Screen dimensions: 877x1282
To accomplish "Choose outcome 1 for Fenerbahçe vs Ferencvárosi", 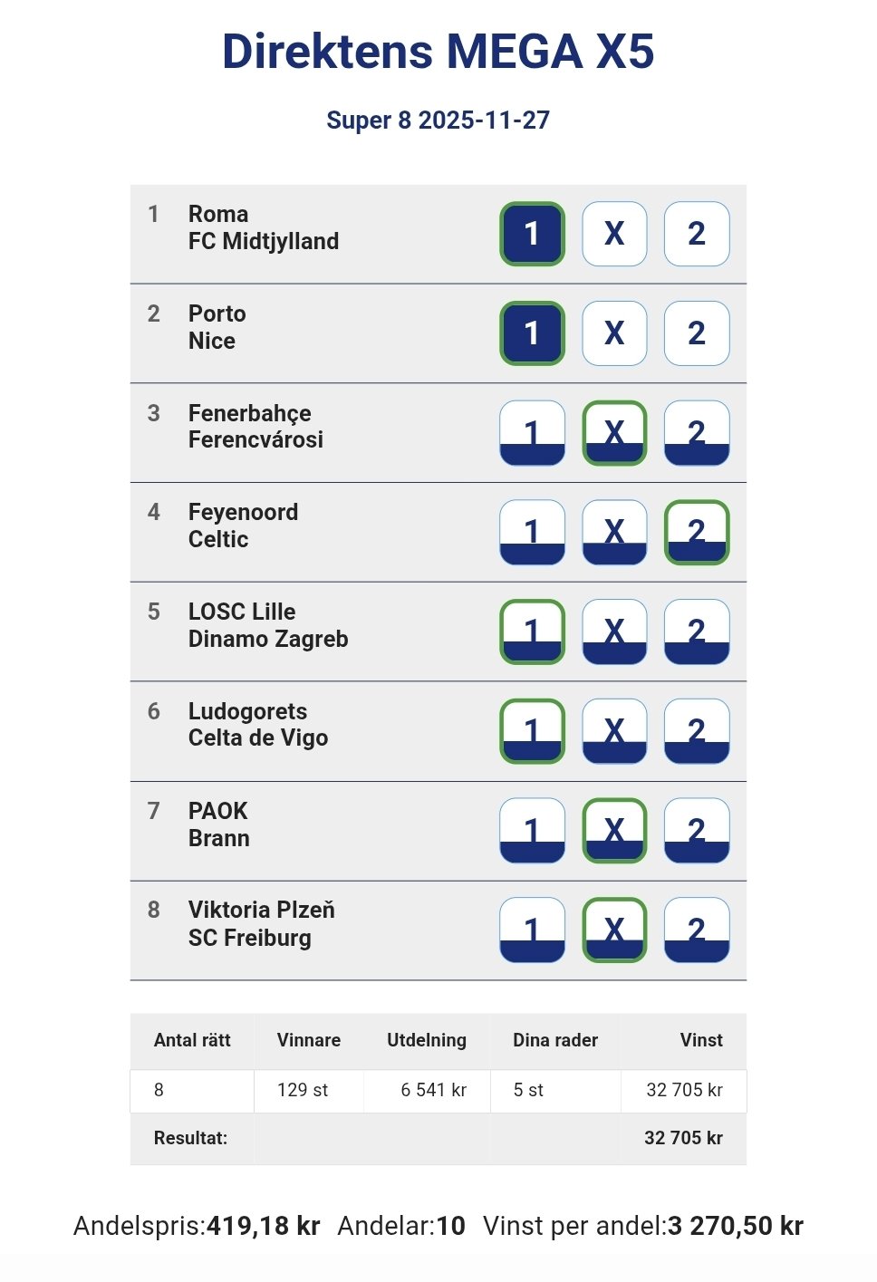I will [x=532, y=433].
